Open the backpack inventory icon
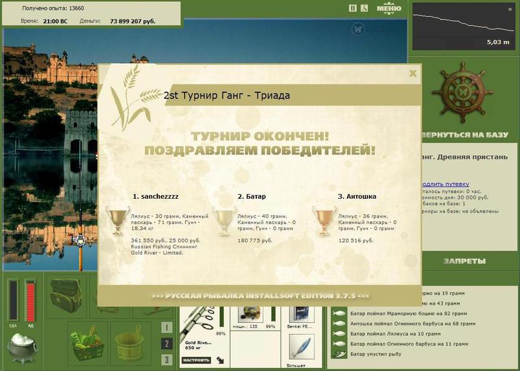 click(66, 296)
